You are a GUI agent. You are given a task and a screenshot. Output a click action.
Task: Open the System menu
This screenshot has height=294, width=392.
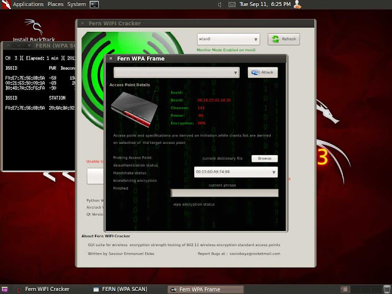click(77, 4)
